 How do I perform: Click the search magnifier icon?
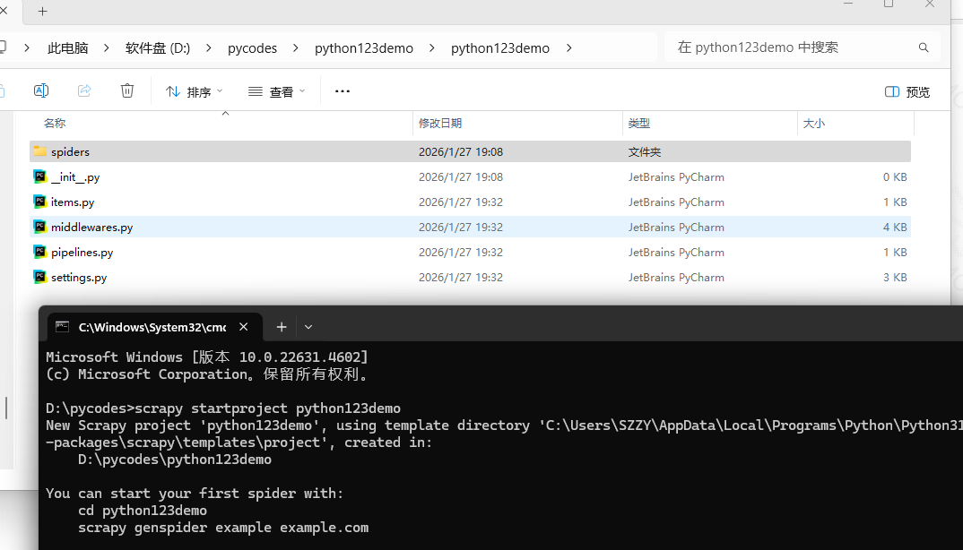(924, 47)
